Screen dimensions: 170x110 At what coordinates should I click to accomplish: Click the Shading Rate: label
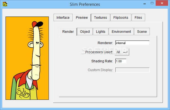[x=102, y=61]
